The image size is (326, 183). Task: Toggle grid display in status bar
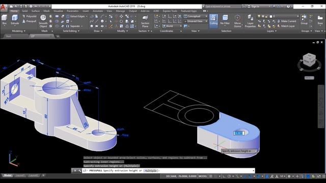click(x=211, y=176)
